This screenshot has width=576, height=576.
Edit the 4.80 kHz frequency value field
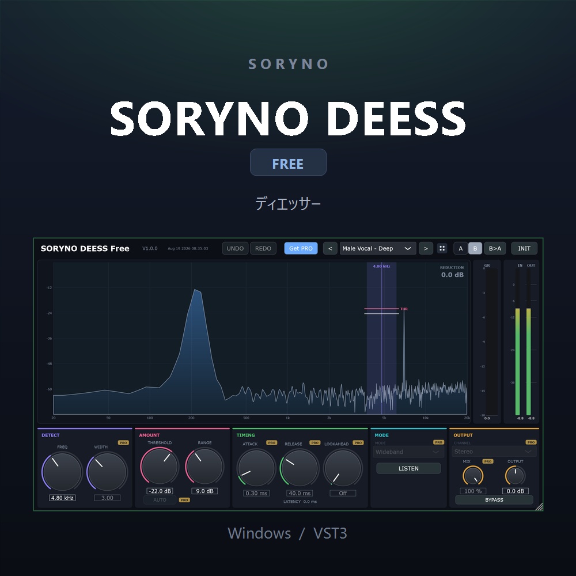[62, 498]
